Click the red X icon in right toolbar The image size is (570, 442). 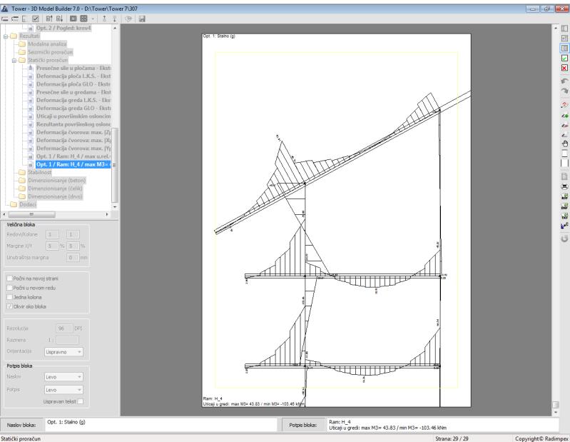[564, 68]
